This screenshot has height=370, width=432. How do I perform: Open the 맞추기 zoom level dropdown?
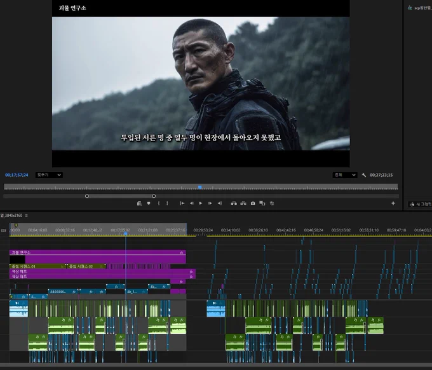click(49, 175)
